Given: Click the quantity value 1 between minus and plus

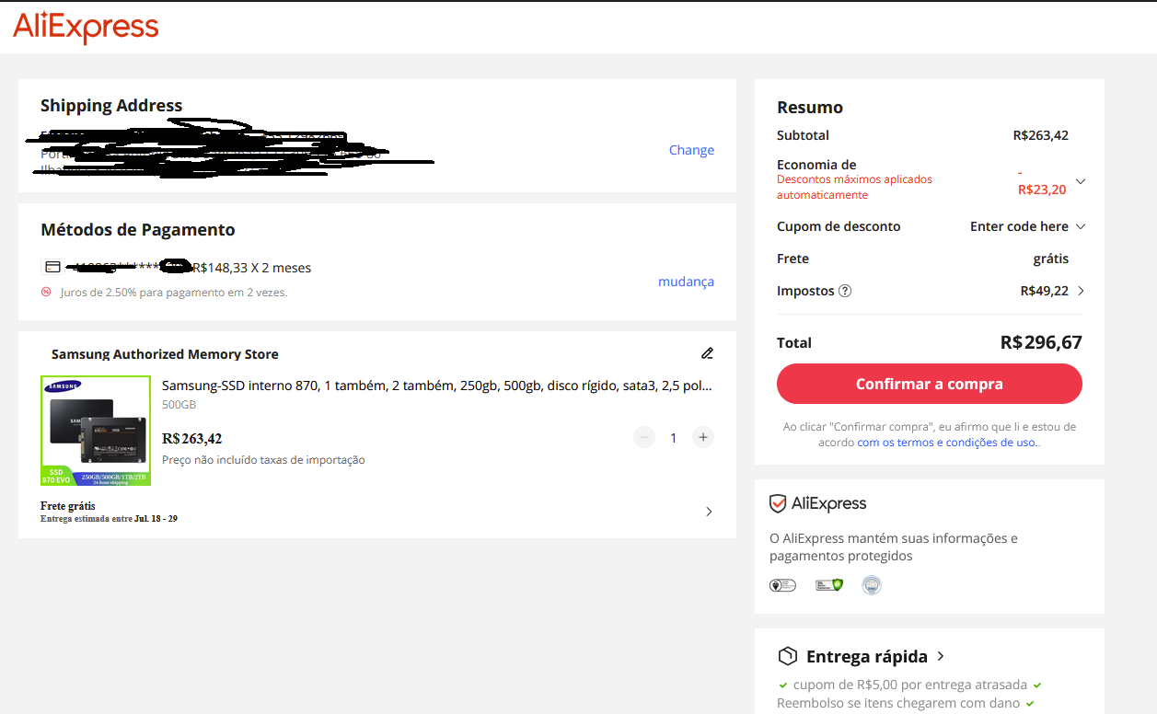Looking at the screenshot, I should click(x=674, y=437).
